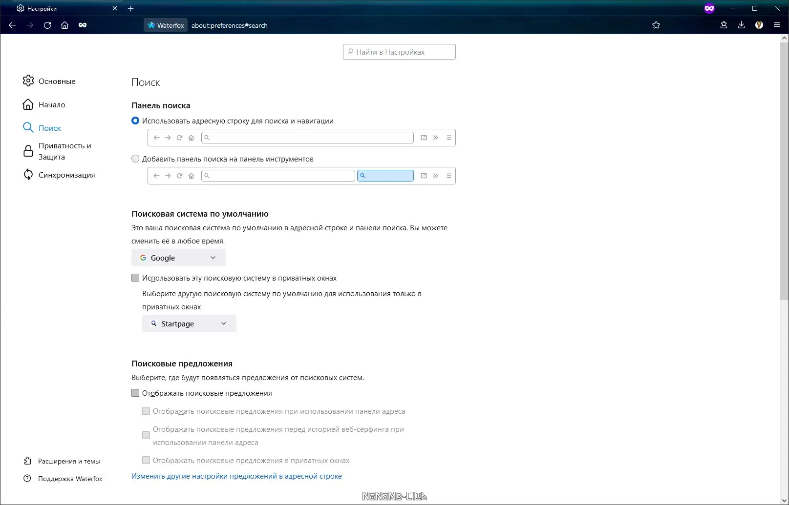789x505 pixels.
Task: Click the purple mask icon in title bar
Action: tap(709, 8)
